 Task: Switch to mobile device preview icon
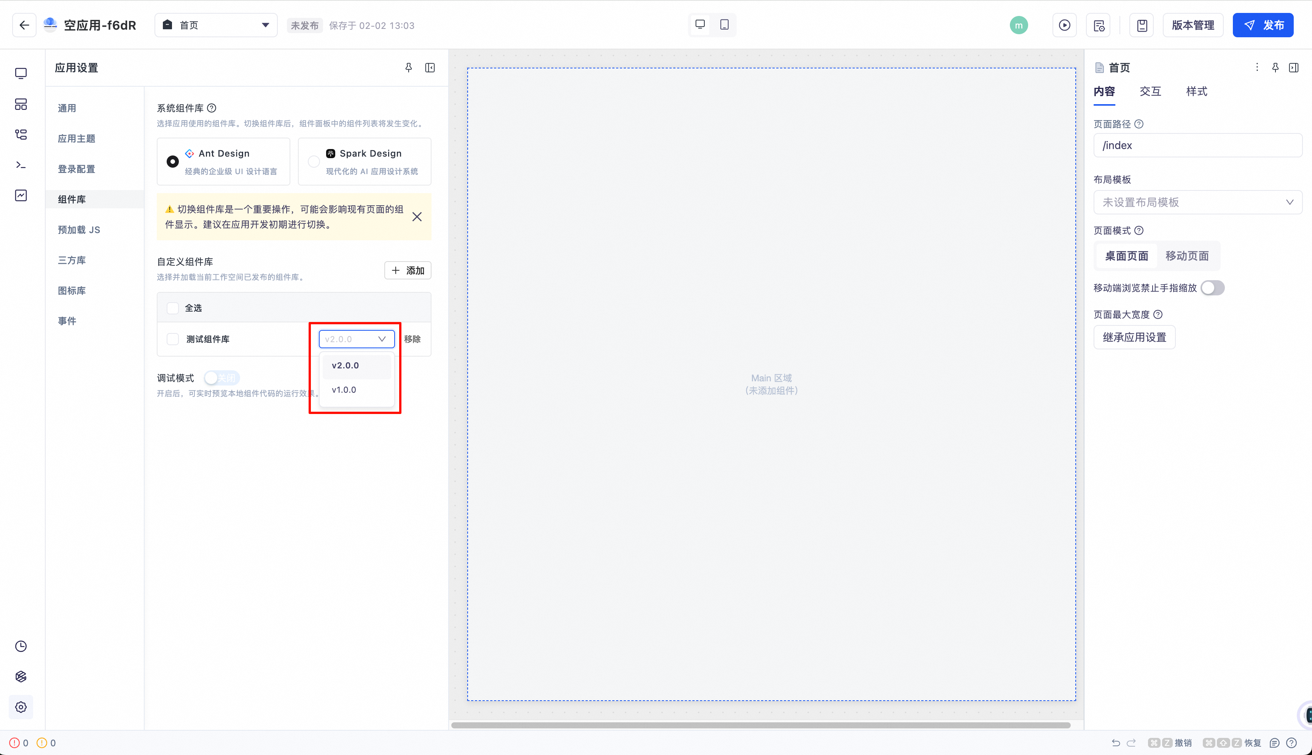click(x=724, y=24)
